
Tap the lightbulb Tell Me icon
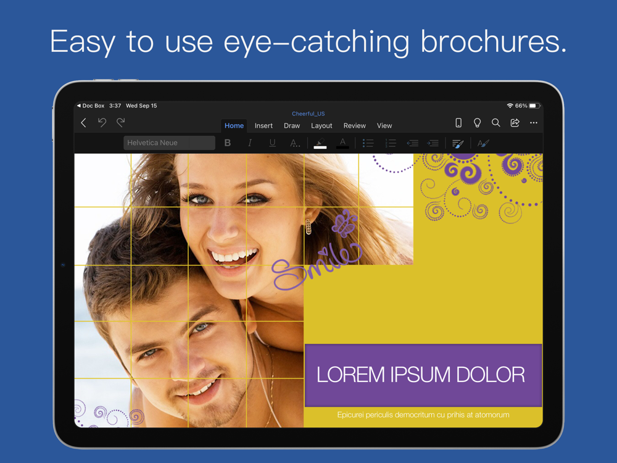tap(478, 123)
